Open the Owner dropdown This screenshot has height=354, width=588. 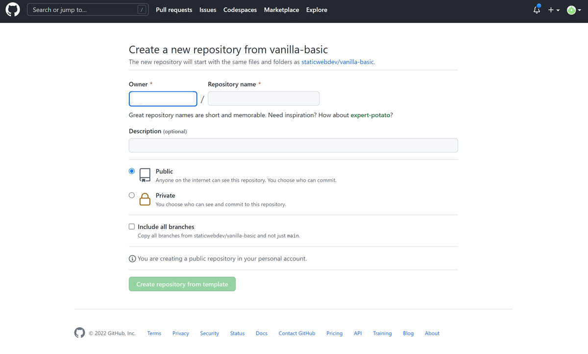pos(163,99)
